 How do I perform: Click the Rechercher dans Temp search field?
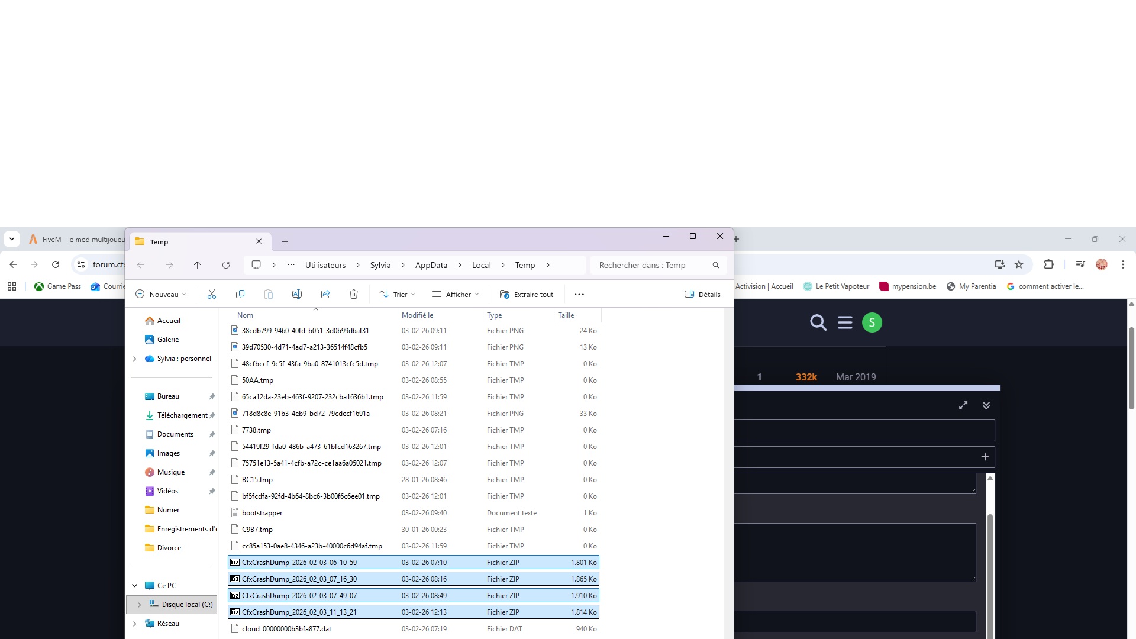pyautogui.click(x=651, y=265)
